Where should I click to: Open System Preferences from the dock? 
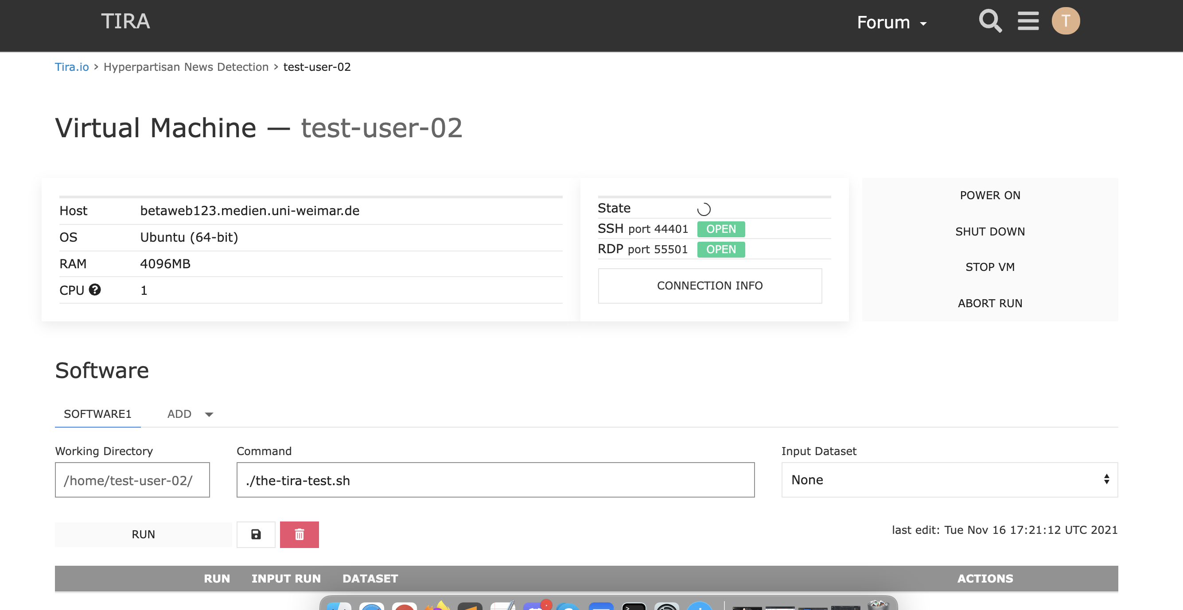point(666,607)
